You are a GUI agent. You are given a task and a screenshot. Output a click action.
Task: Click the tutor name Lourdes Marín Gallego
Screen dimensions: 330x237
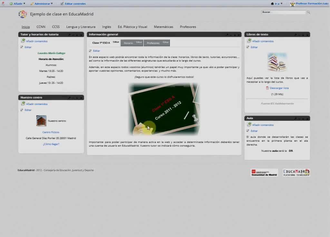(51, 53)
